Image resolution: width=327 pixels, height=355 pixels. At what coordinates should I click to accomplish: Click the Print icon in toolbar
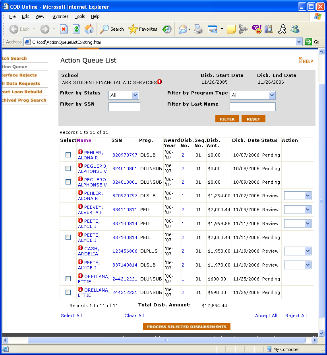198,29
